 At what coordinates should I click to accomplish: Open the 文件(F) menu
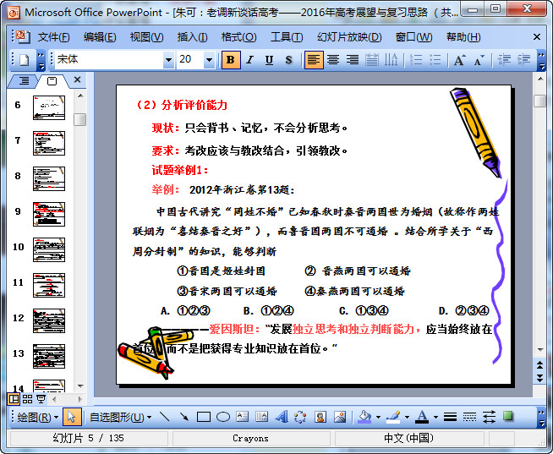point(53,36)
